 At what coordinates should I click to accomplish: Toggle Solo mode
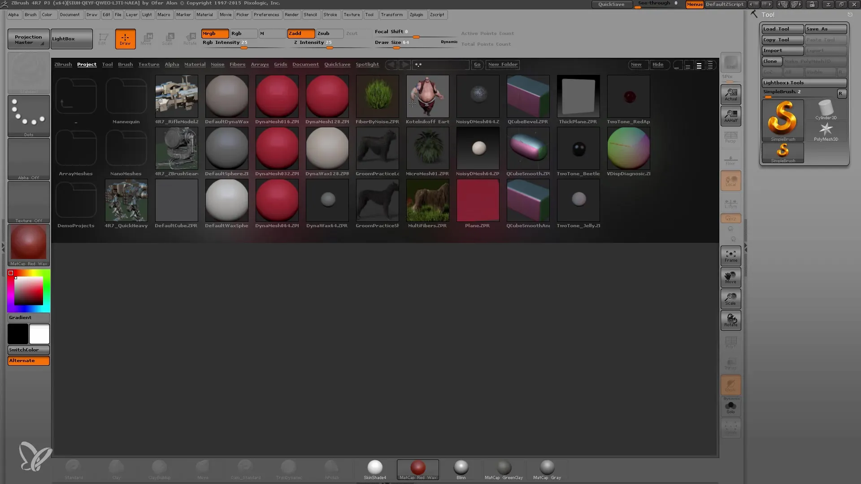(731, 407)
